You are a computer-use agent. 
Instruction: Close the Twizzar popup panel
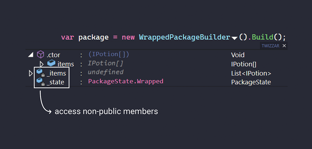[284, 46]
